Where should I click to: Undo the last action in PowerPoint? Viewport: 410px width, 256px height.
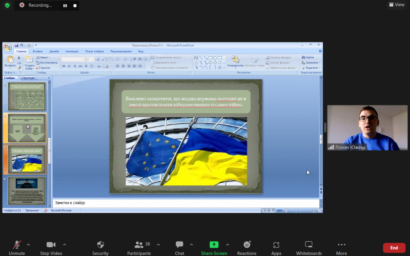pyautogui.click(x=22, y=45)
